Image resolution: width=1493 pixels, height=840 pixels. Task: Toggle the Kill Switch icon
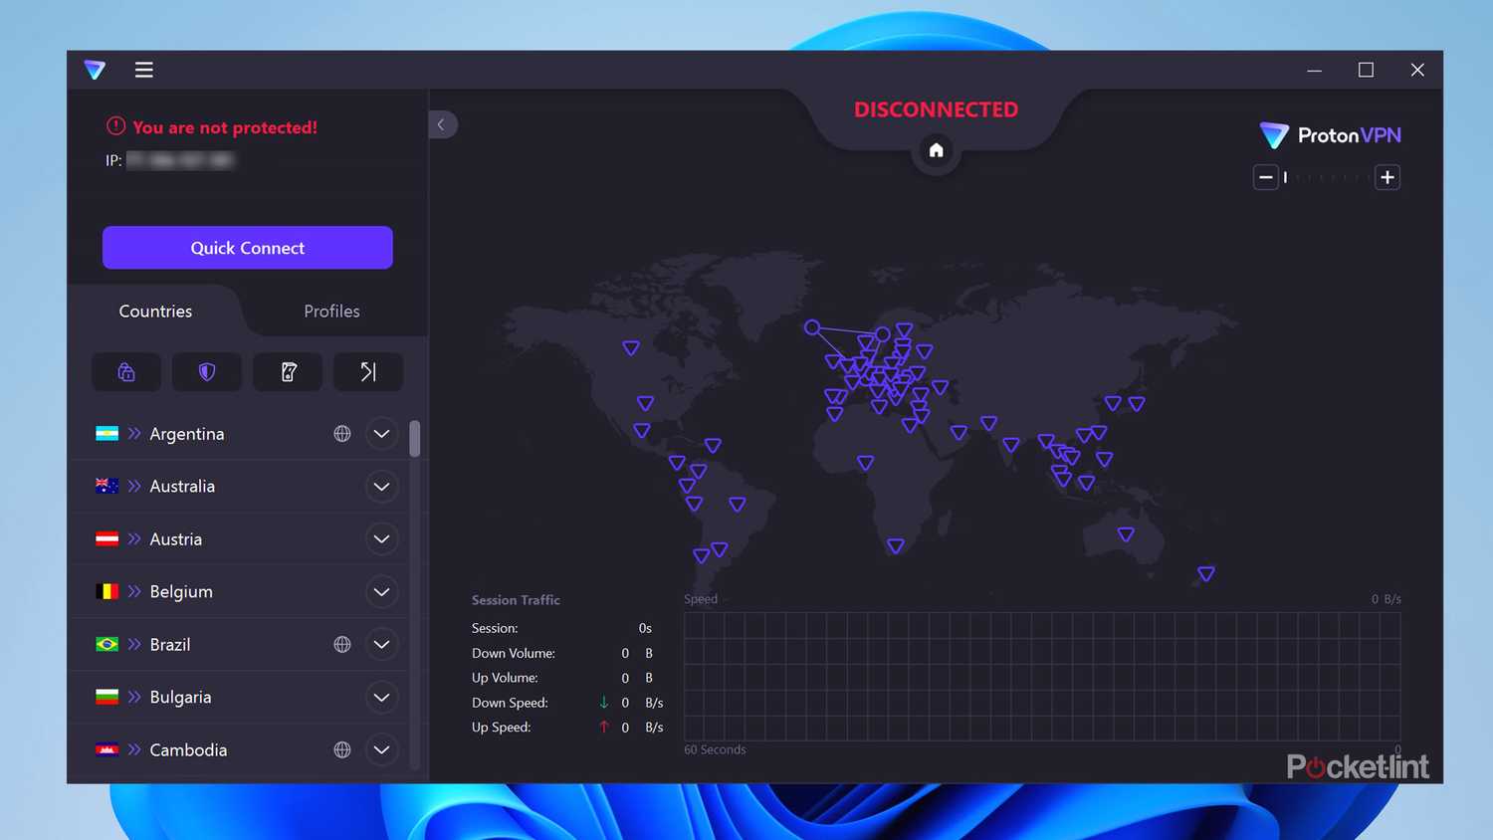pos(288,371)
